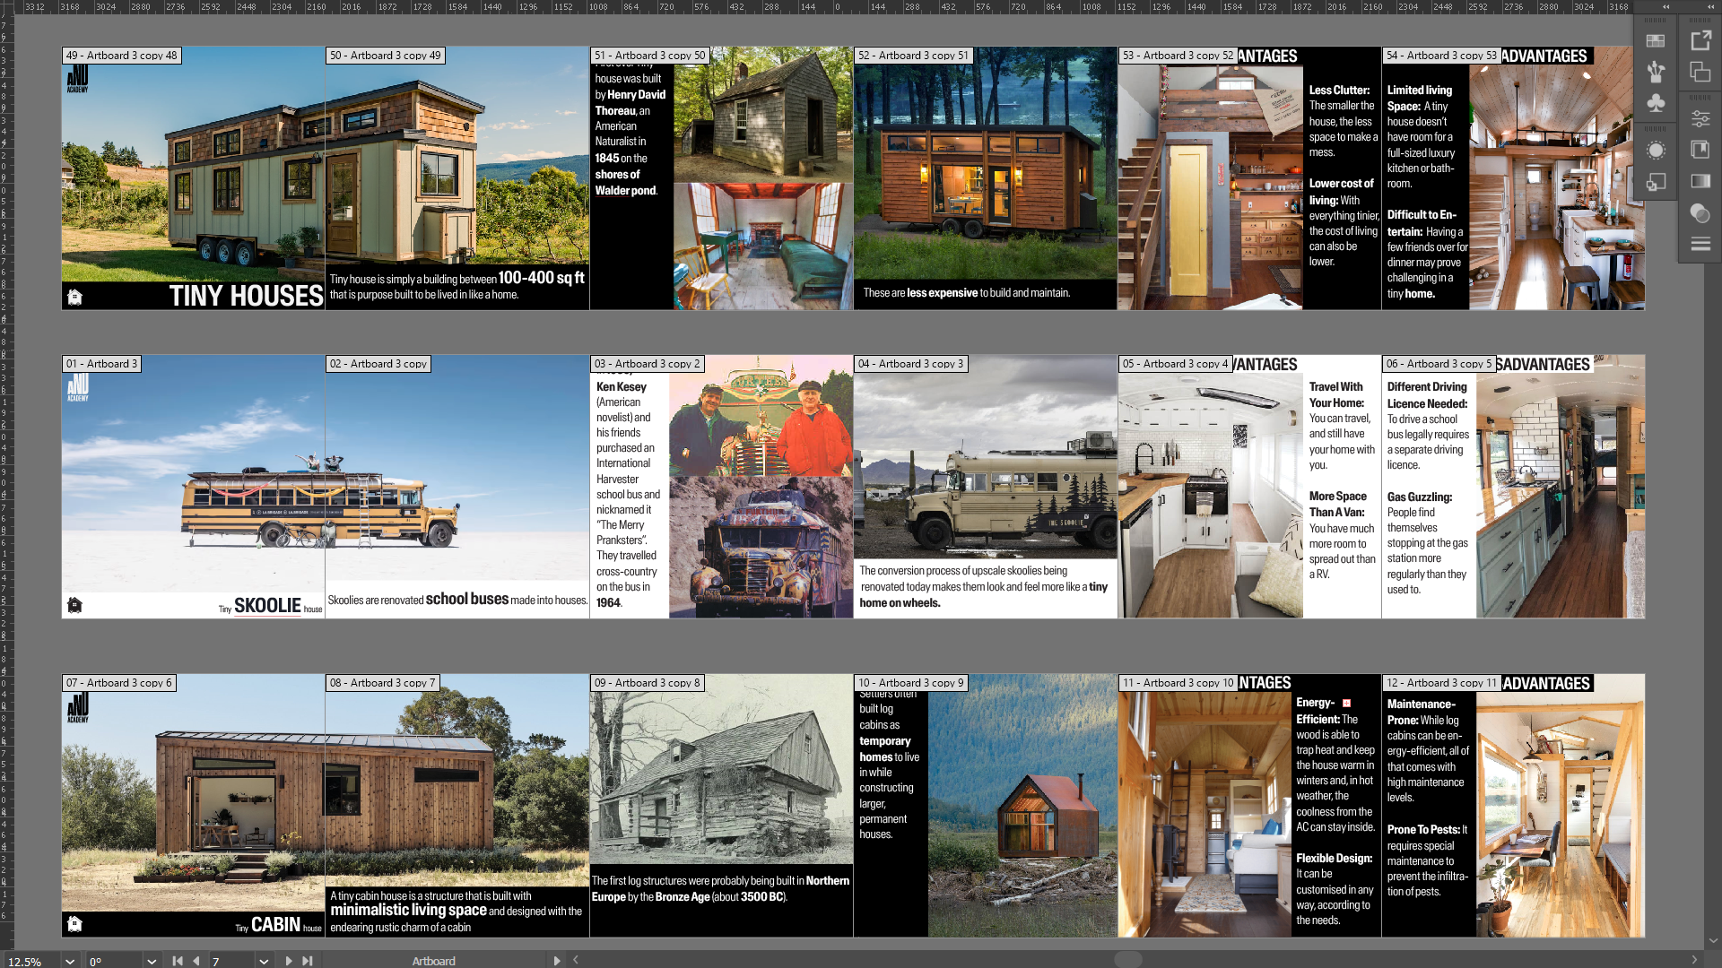
Task: Select the '54 - Artboard 3 copy 53' label
Action: pyautogui.click(x=1441, y=56)
